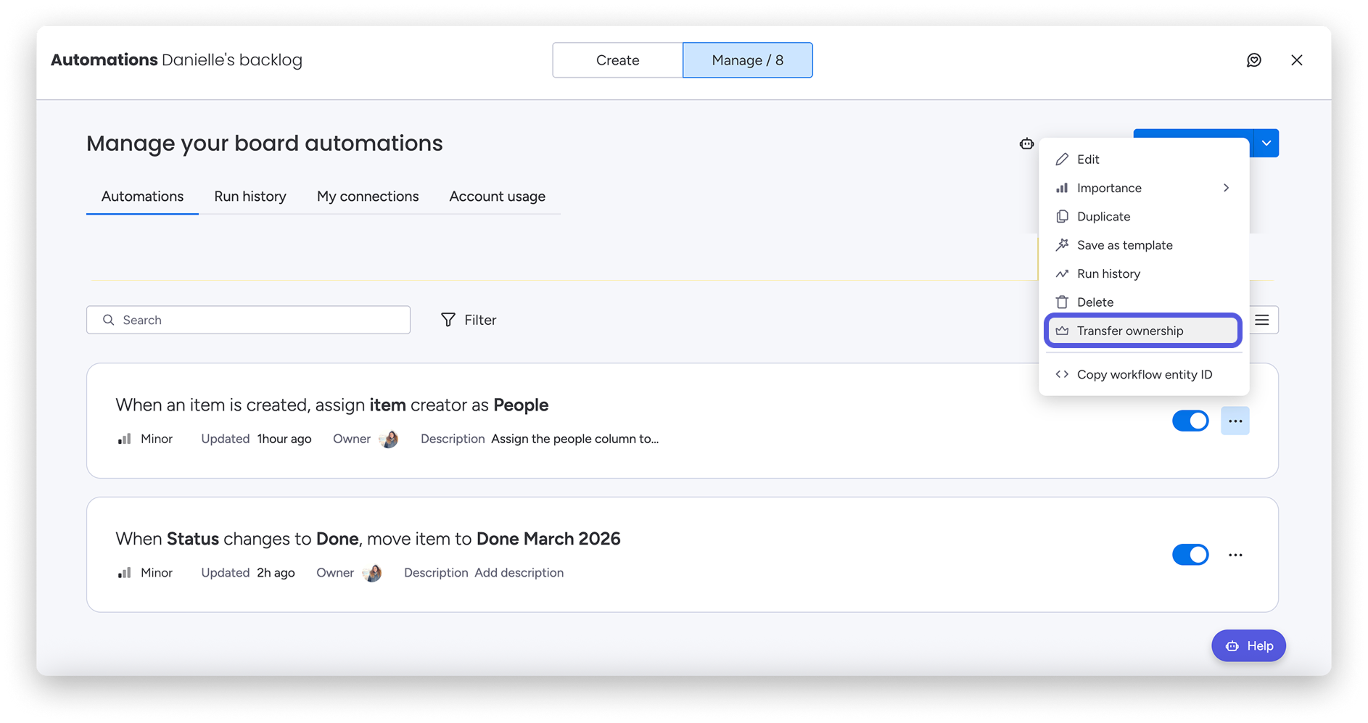The height and width of the screenshot is (723, 1368).
Task: Click owner avatar on item created automation
Action: [389, 439]
